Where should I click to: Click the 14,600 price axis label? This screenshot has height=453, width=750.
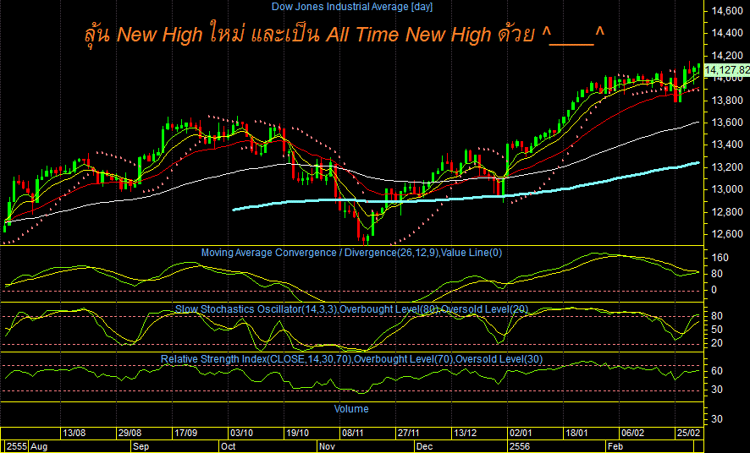[727, 10]
